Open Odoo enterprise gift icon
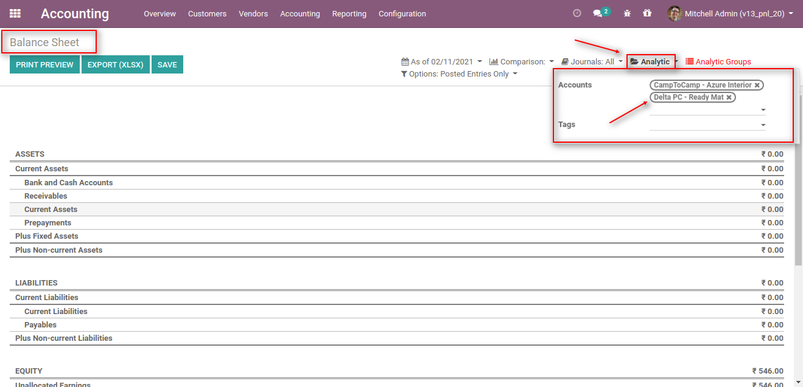The width and height of the screenshot is (803, 387). 647,13
